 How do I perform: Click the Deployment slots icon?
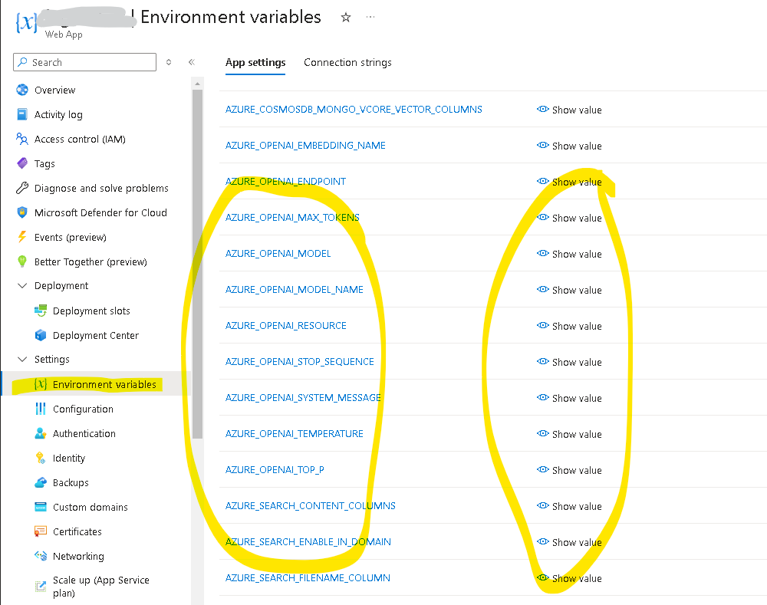point(41,311)
